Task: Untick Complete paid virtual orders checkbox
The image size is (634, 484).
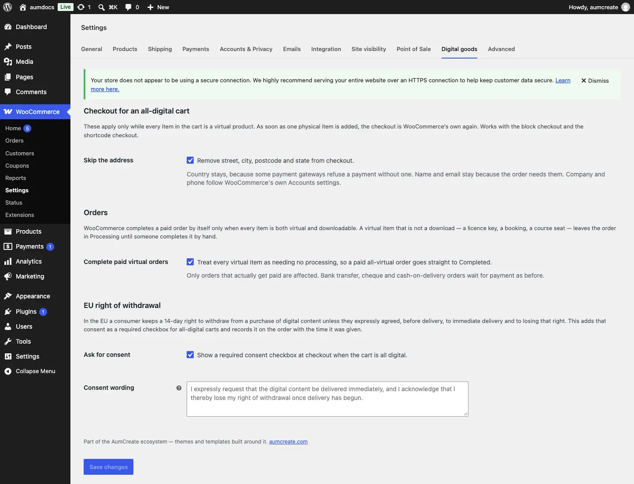Action: tap(190, 262)
